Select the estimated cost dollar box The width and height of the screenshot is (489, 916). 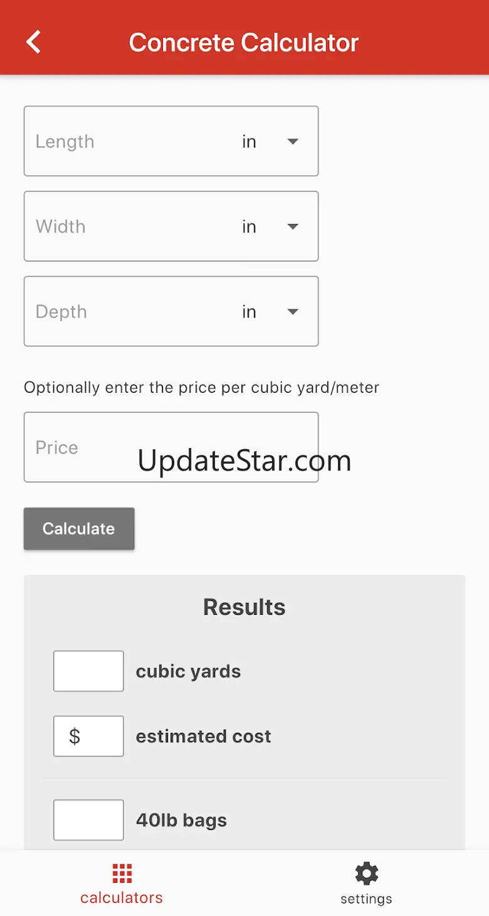click(88, 736)
